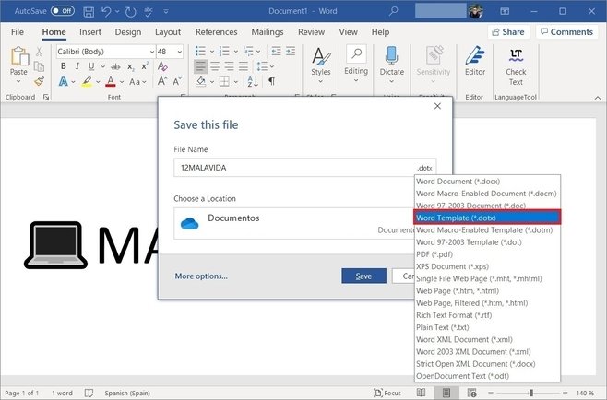Close the Save this file dialog
Image resolution: width=607 pixels, height=400 pixels.
(437, 106)
